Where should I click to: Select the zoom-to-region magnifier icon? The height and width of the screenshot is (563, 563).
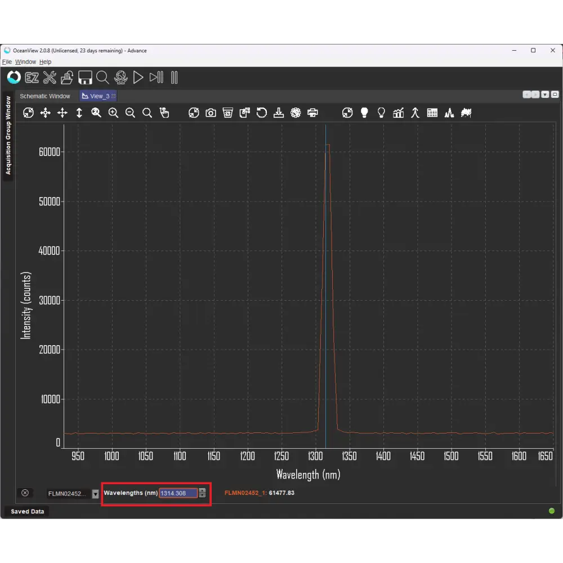(96, 113)
